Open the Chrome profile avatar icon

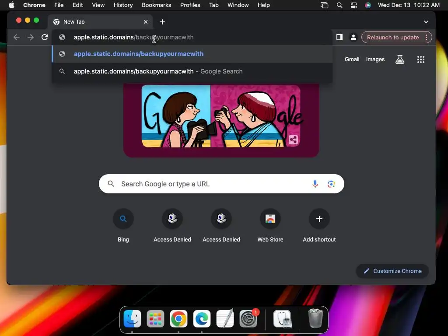click(x=353, y=37)
